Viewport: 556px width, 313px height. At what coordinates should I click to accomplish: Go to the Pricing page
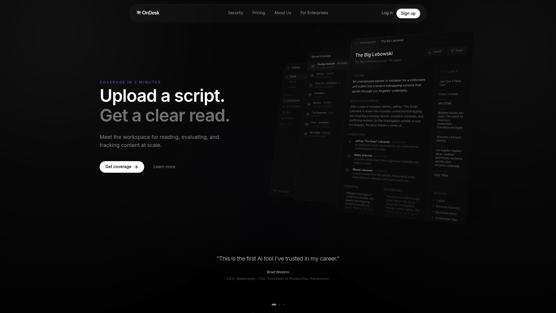pos(259,13)
